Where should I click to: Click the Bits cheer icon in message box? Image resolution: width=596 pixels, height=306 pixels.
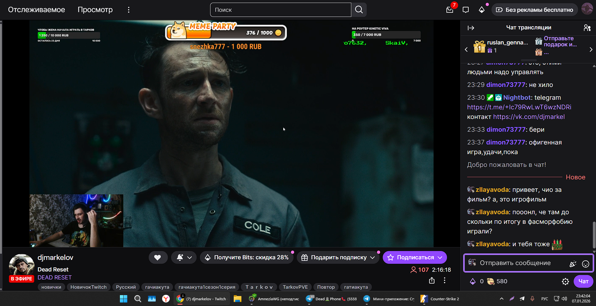tap(573, 264)
